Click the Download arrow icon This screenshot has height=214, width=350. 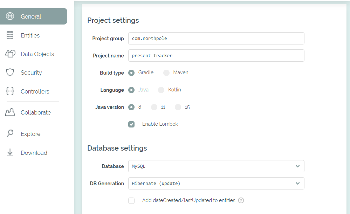coord(10,153)
